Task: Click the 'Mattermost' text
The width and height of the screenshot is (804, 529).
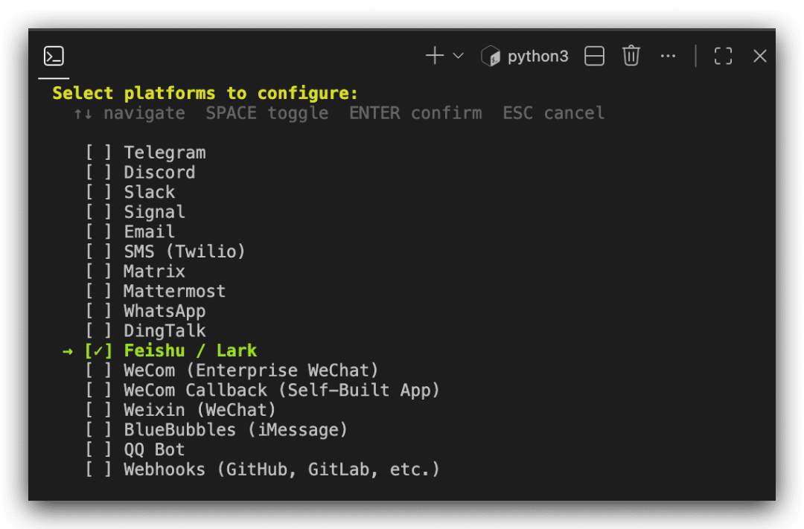Action: [174, 291]
